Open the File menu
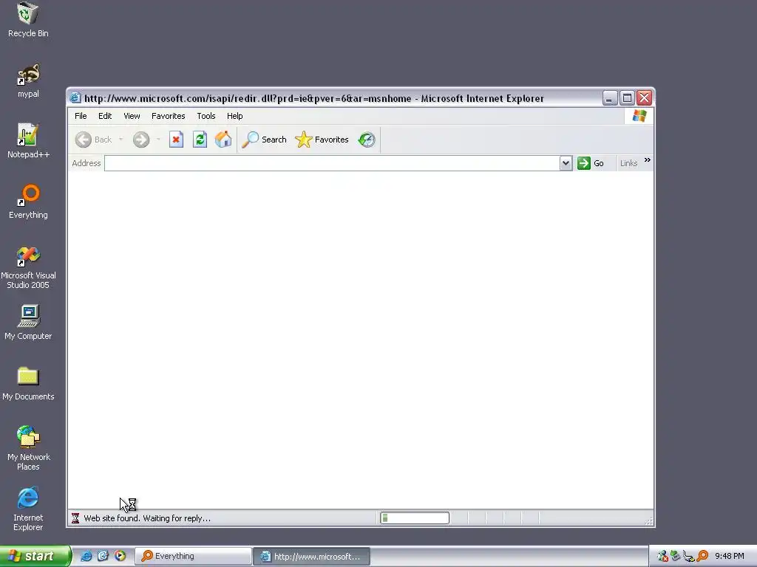The height and width of the screenshot is (567, 757). tap(81, 116)
